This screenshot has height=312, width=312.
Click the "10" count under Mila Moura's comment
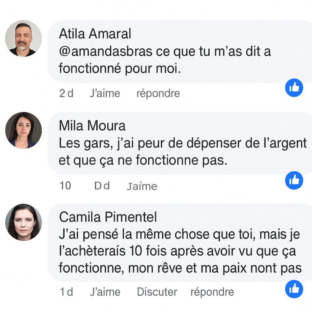[x=65, y=186]
